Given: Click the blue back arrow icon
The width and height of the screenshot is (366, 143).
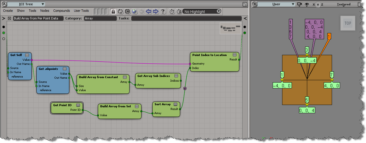Looking at the screenshot, I should (149, 11).
